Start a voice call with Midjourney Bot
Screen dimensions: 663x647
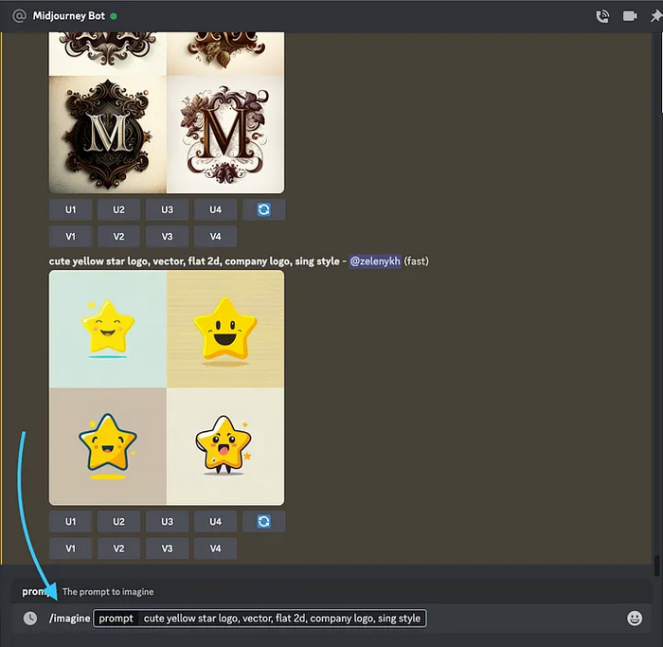point(602,16)
